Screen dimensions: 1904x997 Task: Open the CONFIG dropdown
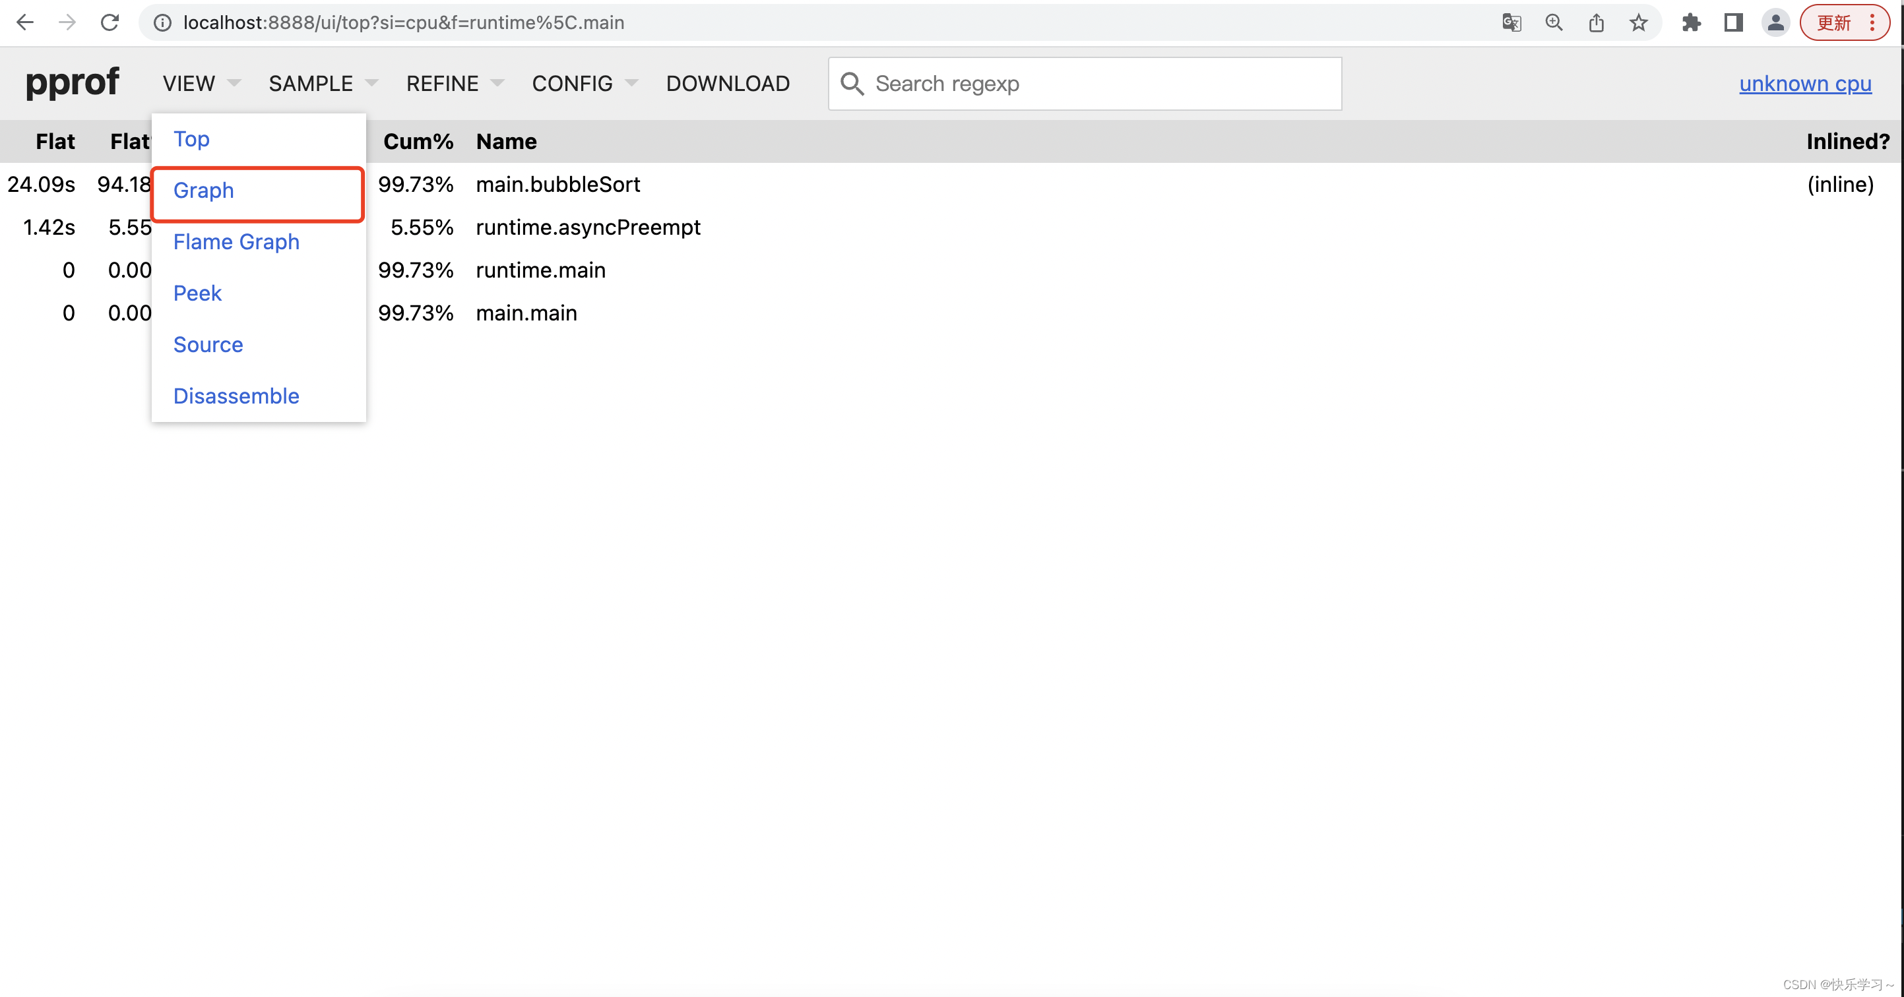pyautogui.click(x=584, y=84)
